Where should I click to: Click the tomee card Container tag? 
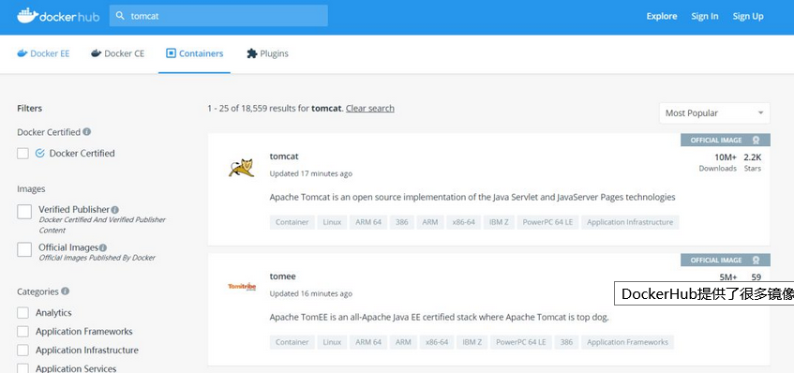(x=292, y=342)
